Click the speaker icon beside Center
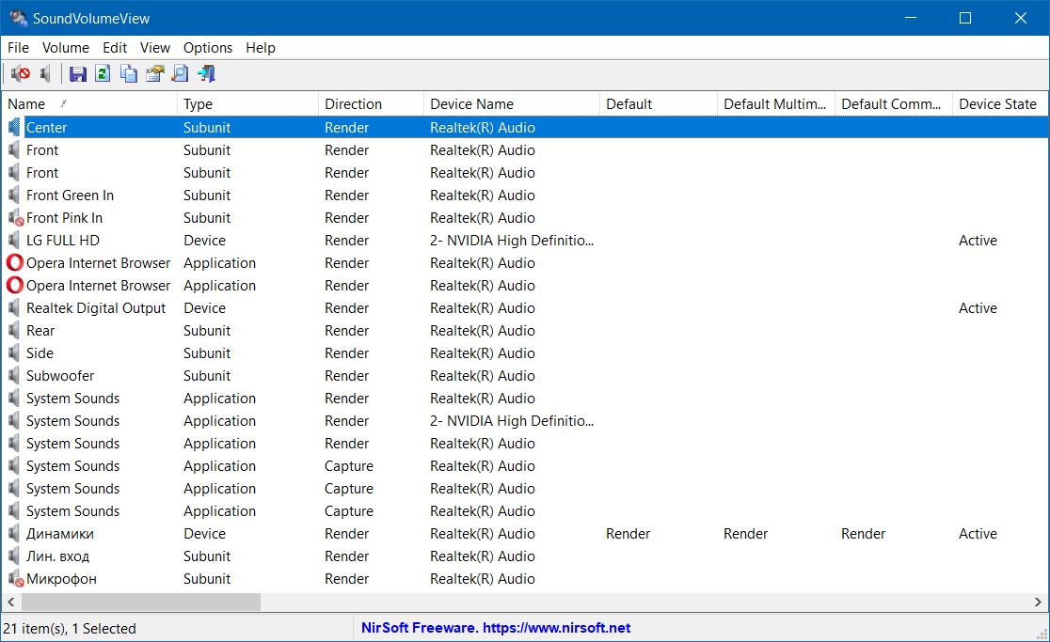 [14, 127]
